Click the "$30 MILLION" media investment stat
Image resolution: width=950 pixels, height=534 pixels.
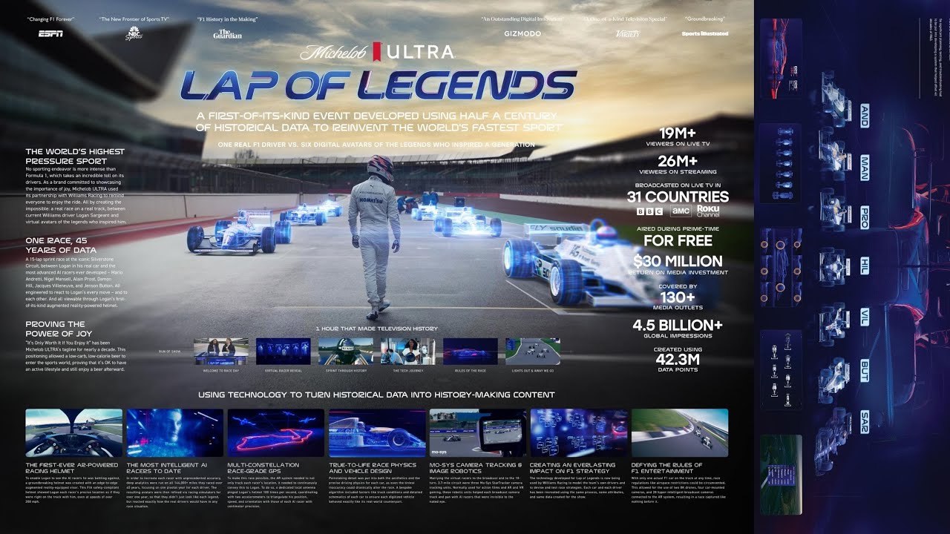[x=678, y=261]
